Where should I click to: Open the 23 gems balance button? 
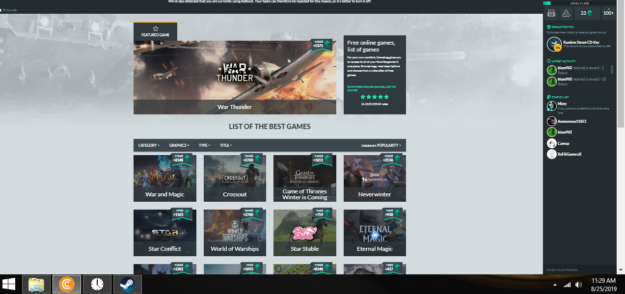point(587,13)
